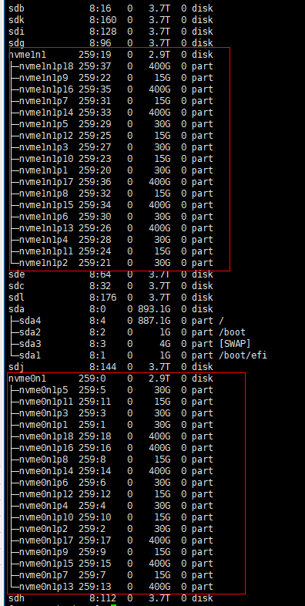The image size is (305, 606).
Task: Click the sde disk name
Action: tap(16, 274)
